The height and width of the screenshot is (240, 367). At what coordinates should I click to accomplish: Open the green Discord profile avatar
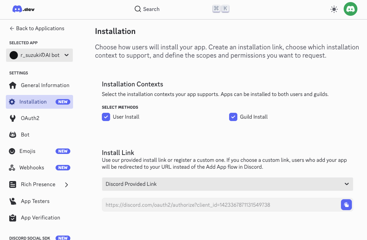pyautogui.click(x=351, y=9)
